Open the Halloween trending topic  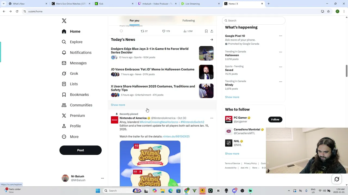(232, 55)
